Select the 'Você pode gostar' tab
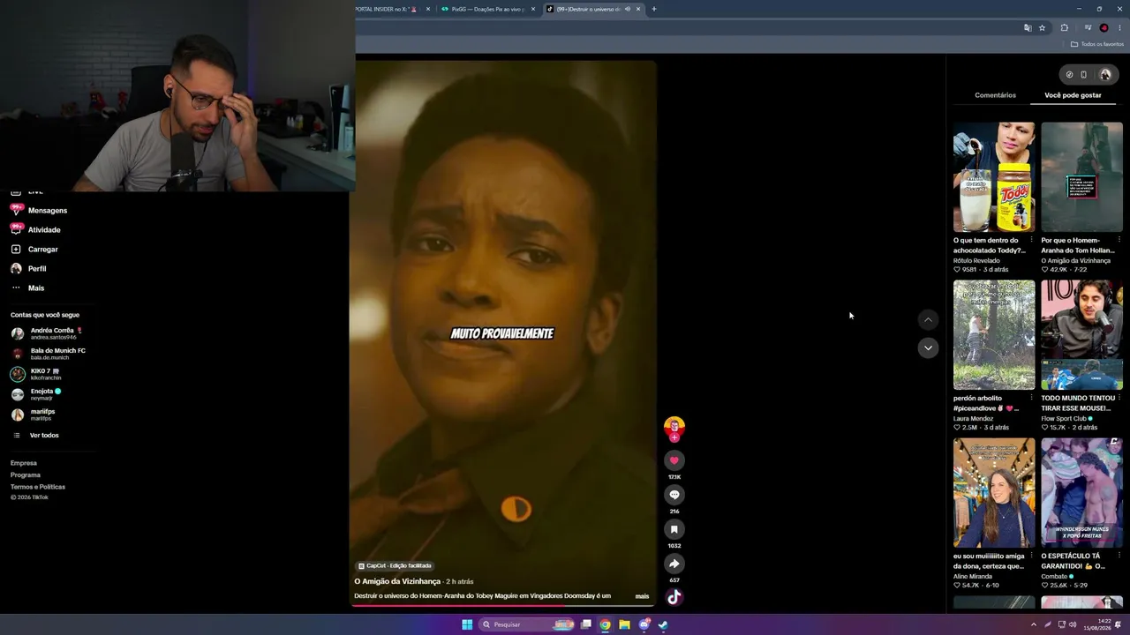Viewport: 1130px width, 635px height. point(1073,95)
